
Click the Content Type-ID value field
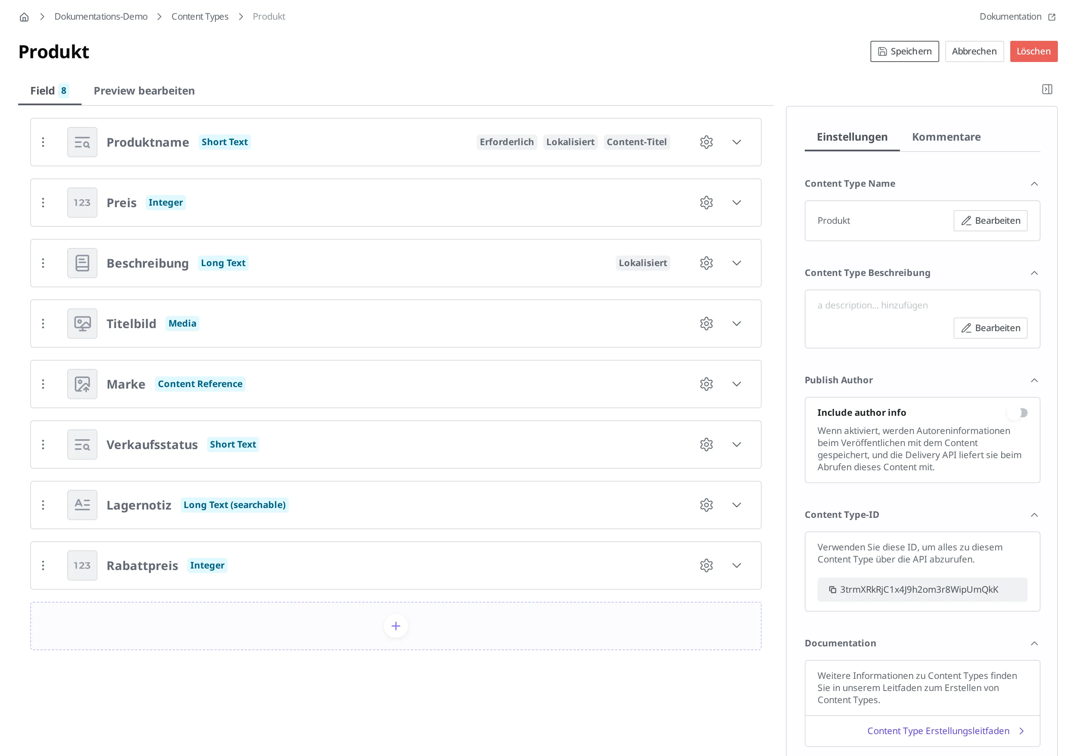tap(922, 590)
